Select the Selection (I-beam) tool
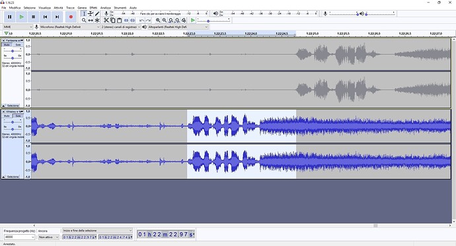This screenshot has width=456, height=246. pyautogui.click(x=84, y=14)
